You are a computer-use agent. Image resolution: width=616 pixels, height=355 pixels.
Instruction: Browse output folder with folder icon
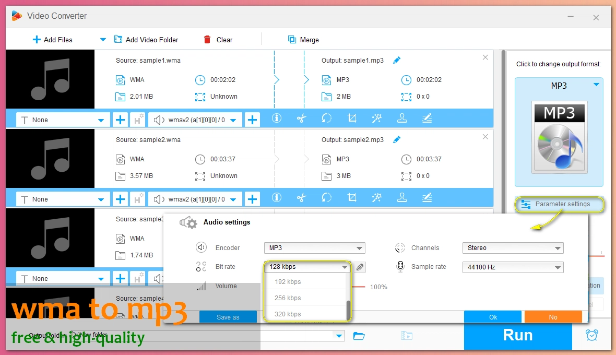[359, 336]
